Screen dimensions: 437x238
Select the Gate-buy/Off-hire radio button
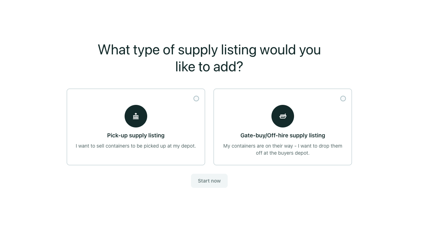pos(343,99)
